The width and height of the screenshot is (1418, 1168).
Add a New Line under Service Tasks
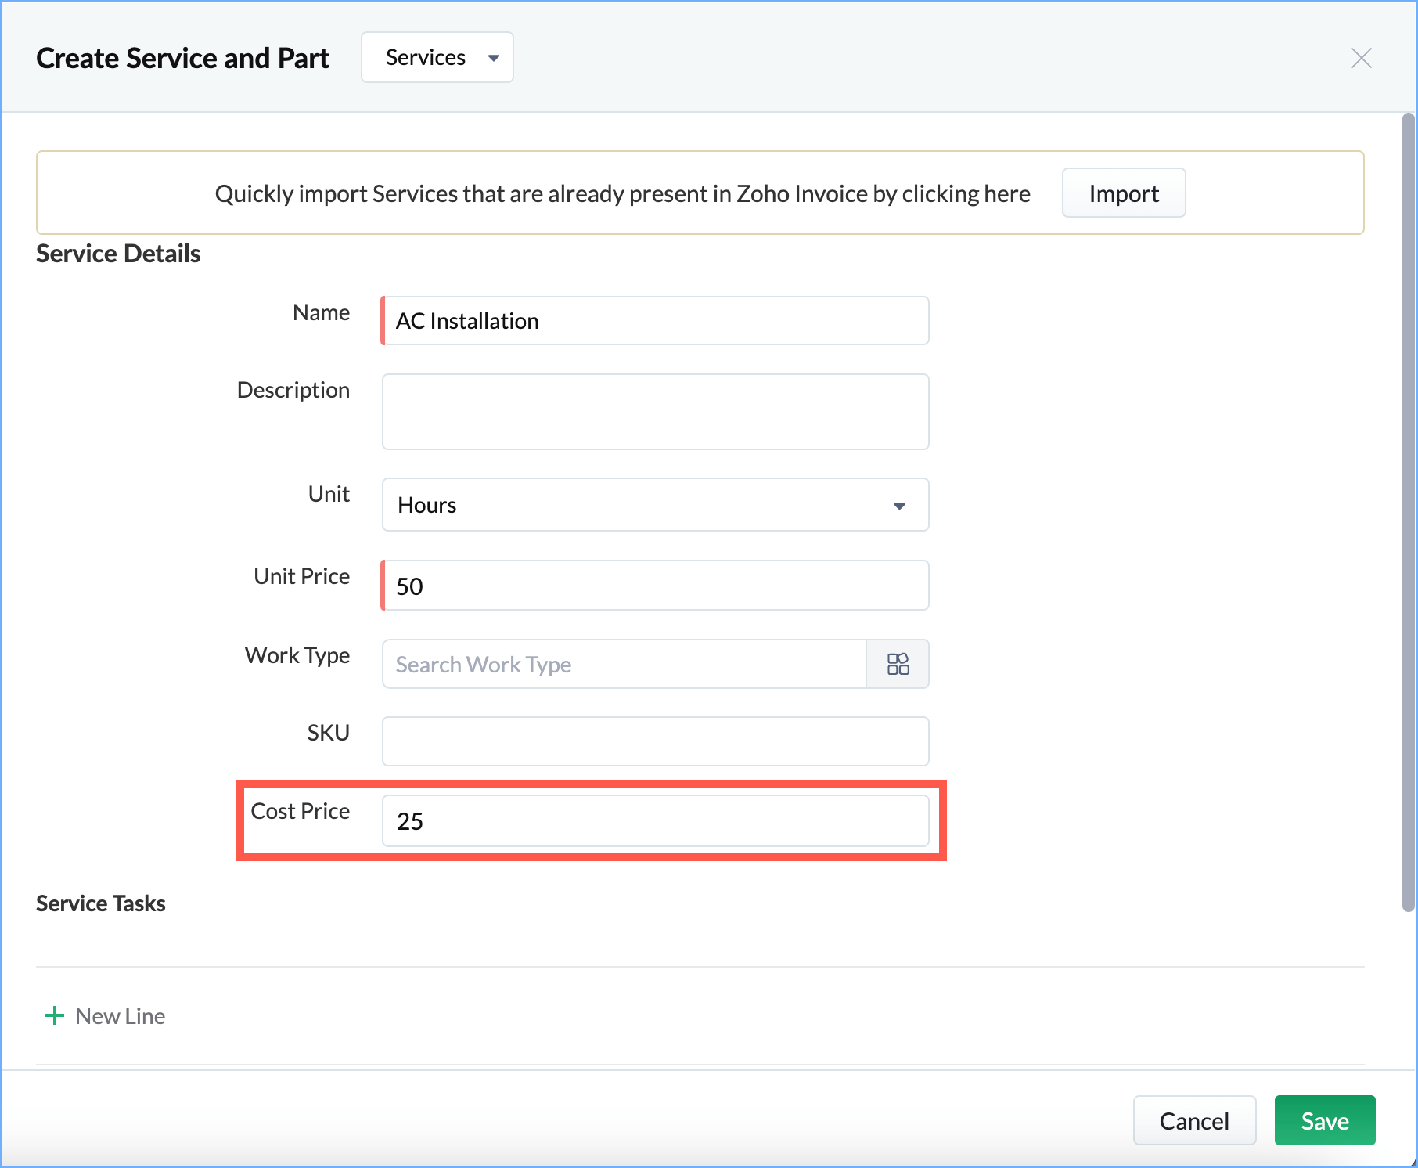click(x=120, y=1016)
